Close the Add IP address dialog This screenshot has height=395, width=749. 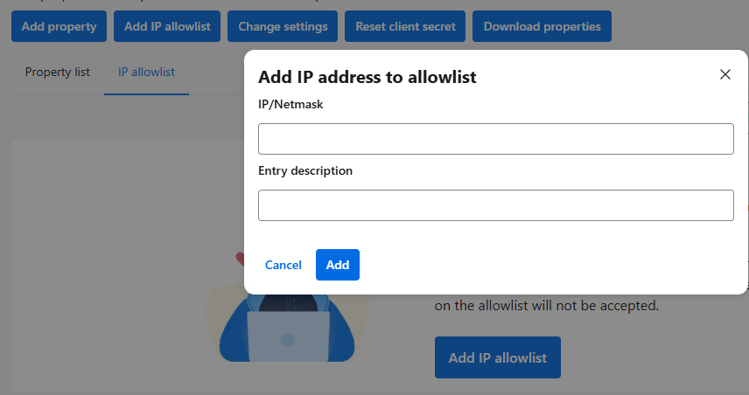724,74
